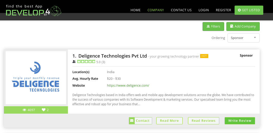
Task: Click the "$20 - $30" hourly rate
Action: pyautogui.click(x=114, y=79)
